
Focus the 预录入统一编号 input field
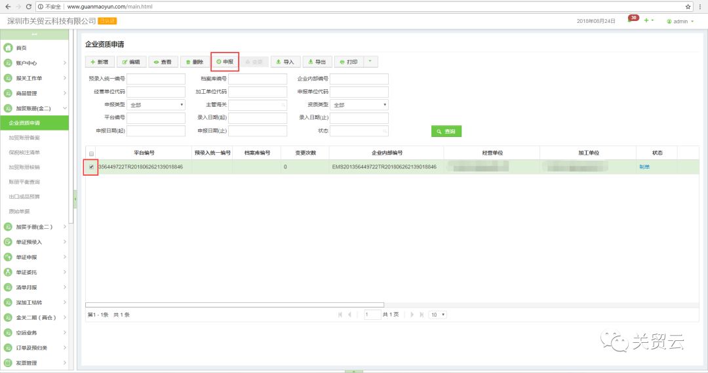click(x=156, y=79)
